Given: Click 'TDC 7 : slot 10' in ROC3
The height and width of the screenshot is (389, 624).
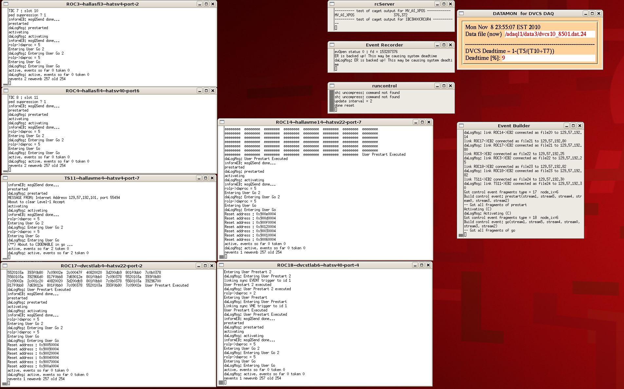Looking at the screenshot, I should click(x=23, y=11).
